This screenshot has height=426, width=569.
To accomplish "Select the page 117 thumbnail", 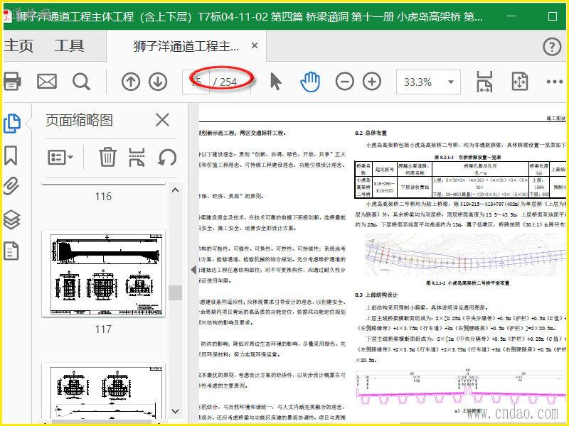I will (x=103, y=273).
